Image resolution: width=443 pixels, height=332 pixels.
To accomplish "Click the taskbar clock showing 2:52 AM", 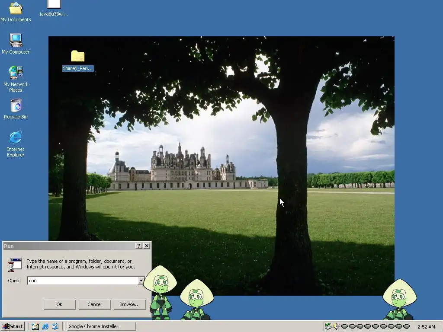I will point(426,327).
